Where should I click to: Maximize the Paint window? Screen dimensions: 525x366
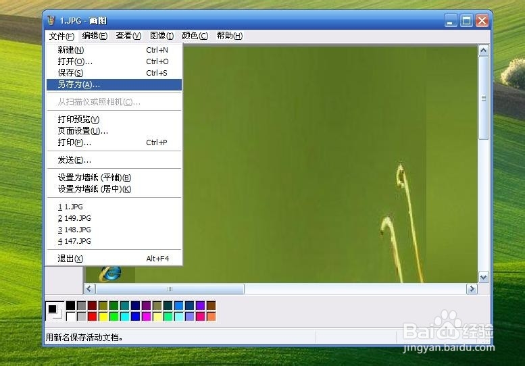[466, 21]
